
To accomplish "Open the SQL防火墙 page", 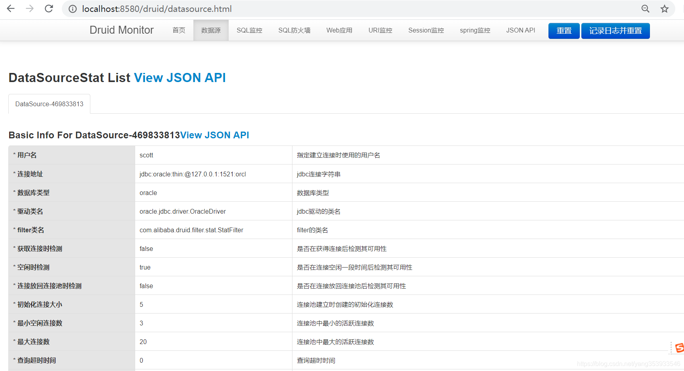I will tap(294, 31).
